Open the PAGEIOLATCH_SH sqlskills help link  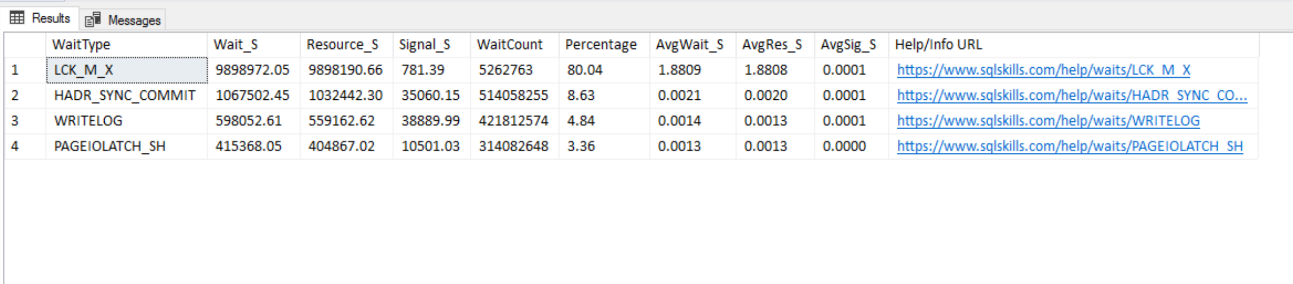[1070, 146]
